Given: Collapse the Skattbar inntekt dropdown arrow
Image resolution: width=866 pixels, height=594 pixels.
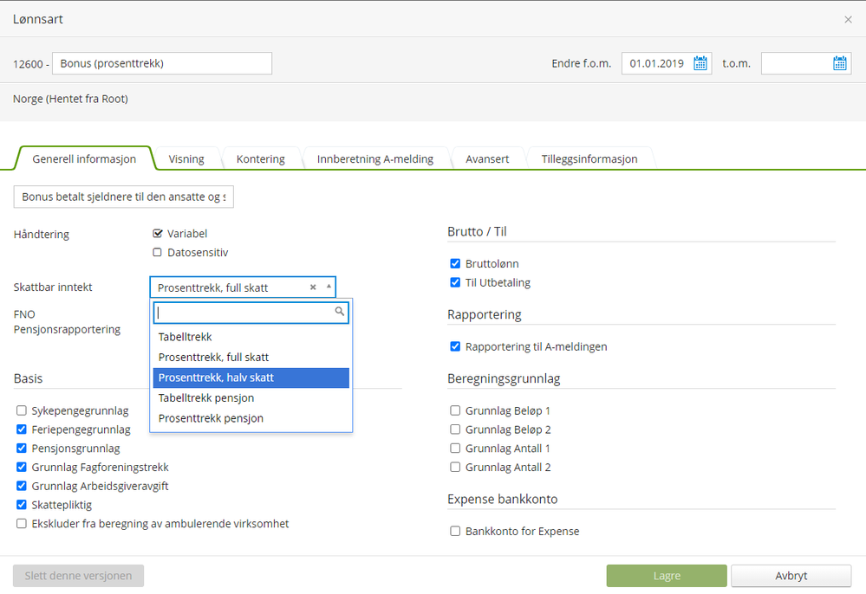Looking at the screenshot, I should click(x=329, y=287).
